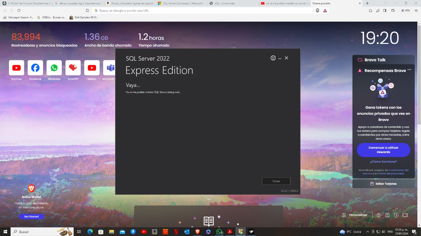Image resolution: width=421 pixels, height=236 pixels.
Task: Open the Extensions puzzle icon
Action: [370, 10]
